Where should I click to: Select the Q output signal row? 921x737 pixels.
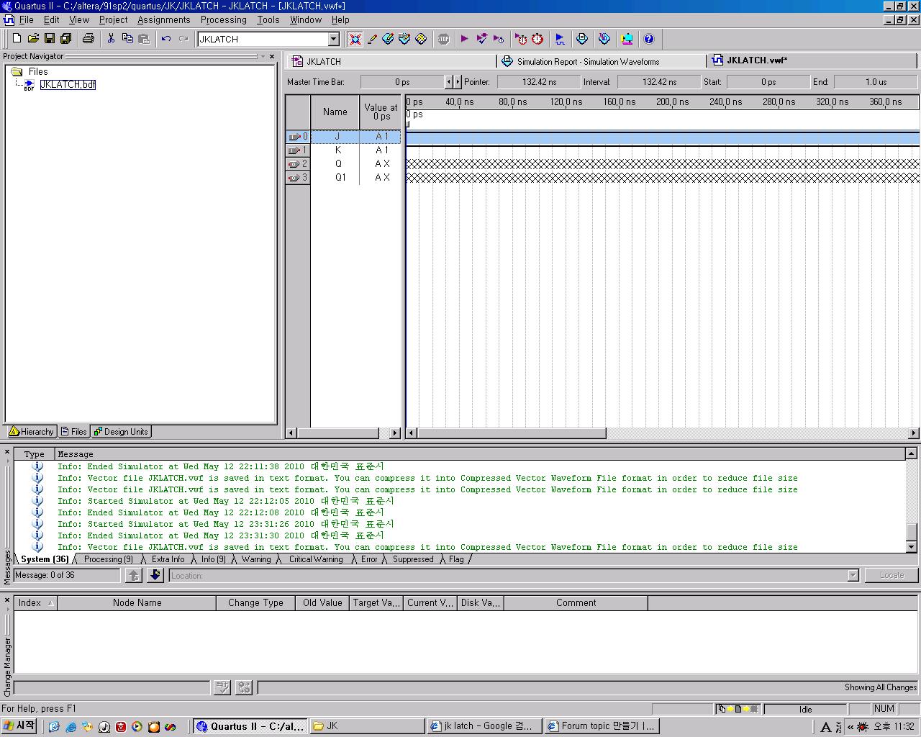[338, 164]
